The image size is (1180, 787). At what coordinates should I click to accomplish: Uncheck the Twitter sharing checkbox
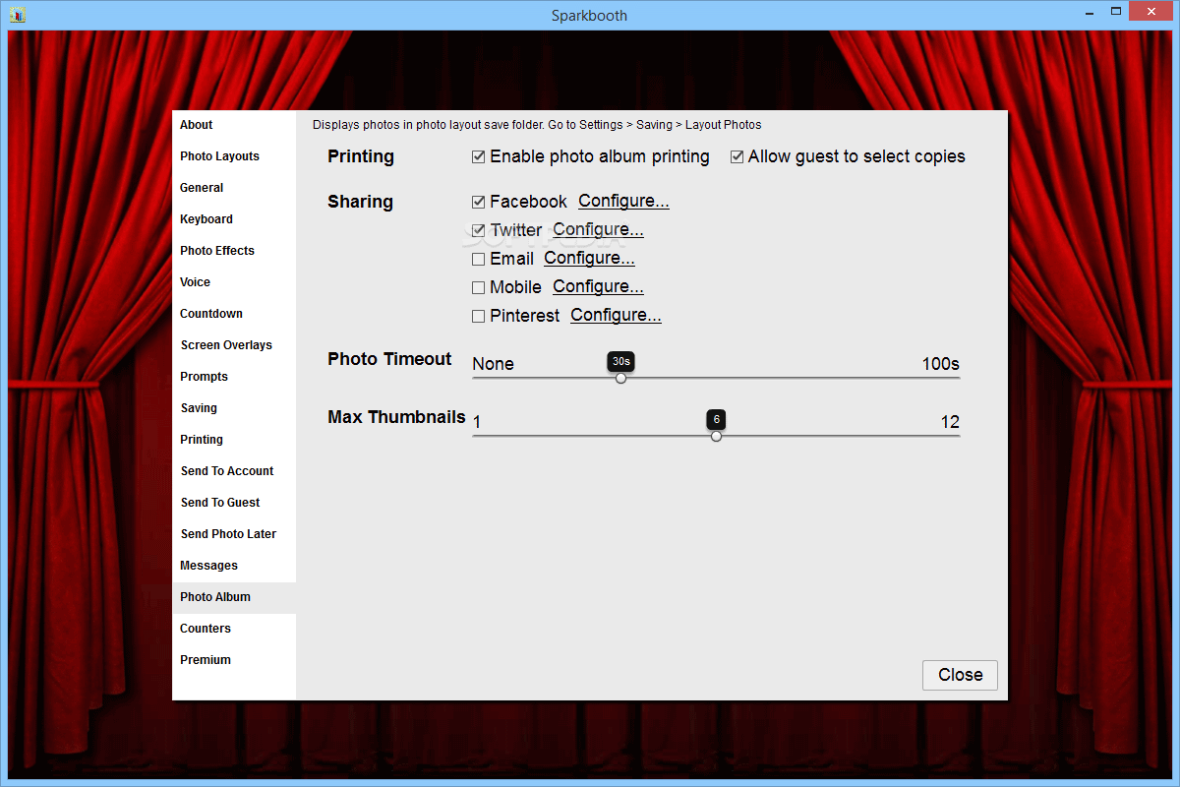(479, 230)
